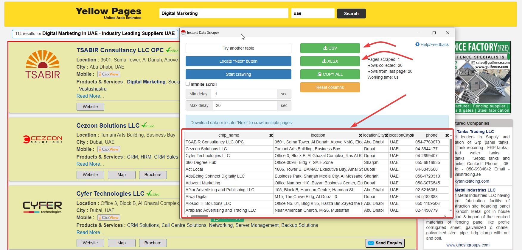Open Cezcon Solutions LLC listing title
The image size is (522, 250).
point(108,126)
